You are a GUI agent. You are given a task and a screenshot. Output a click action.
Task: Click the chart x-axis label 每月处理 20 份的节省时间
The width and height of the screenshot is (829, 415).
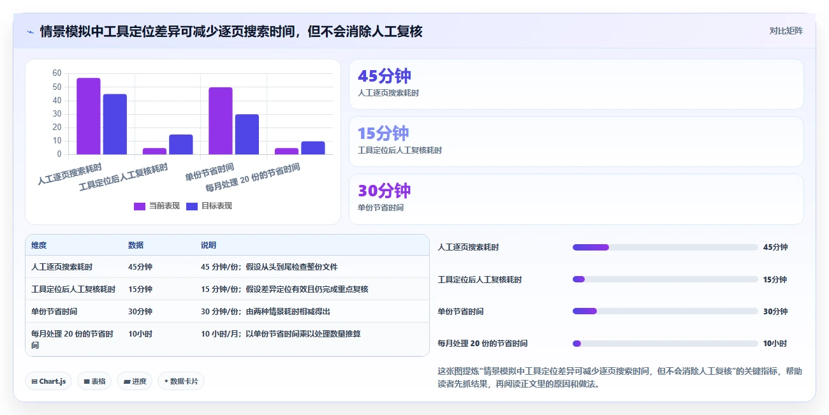(253, 178)
